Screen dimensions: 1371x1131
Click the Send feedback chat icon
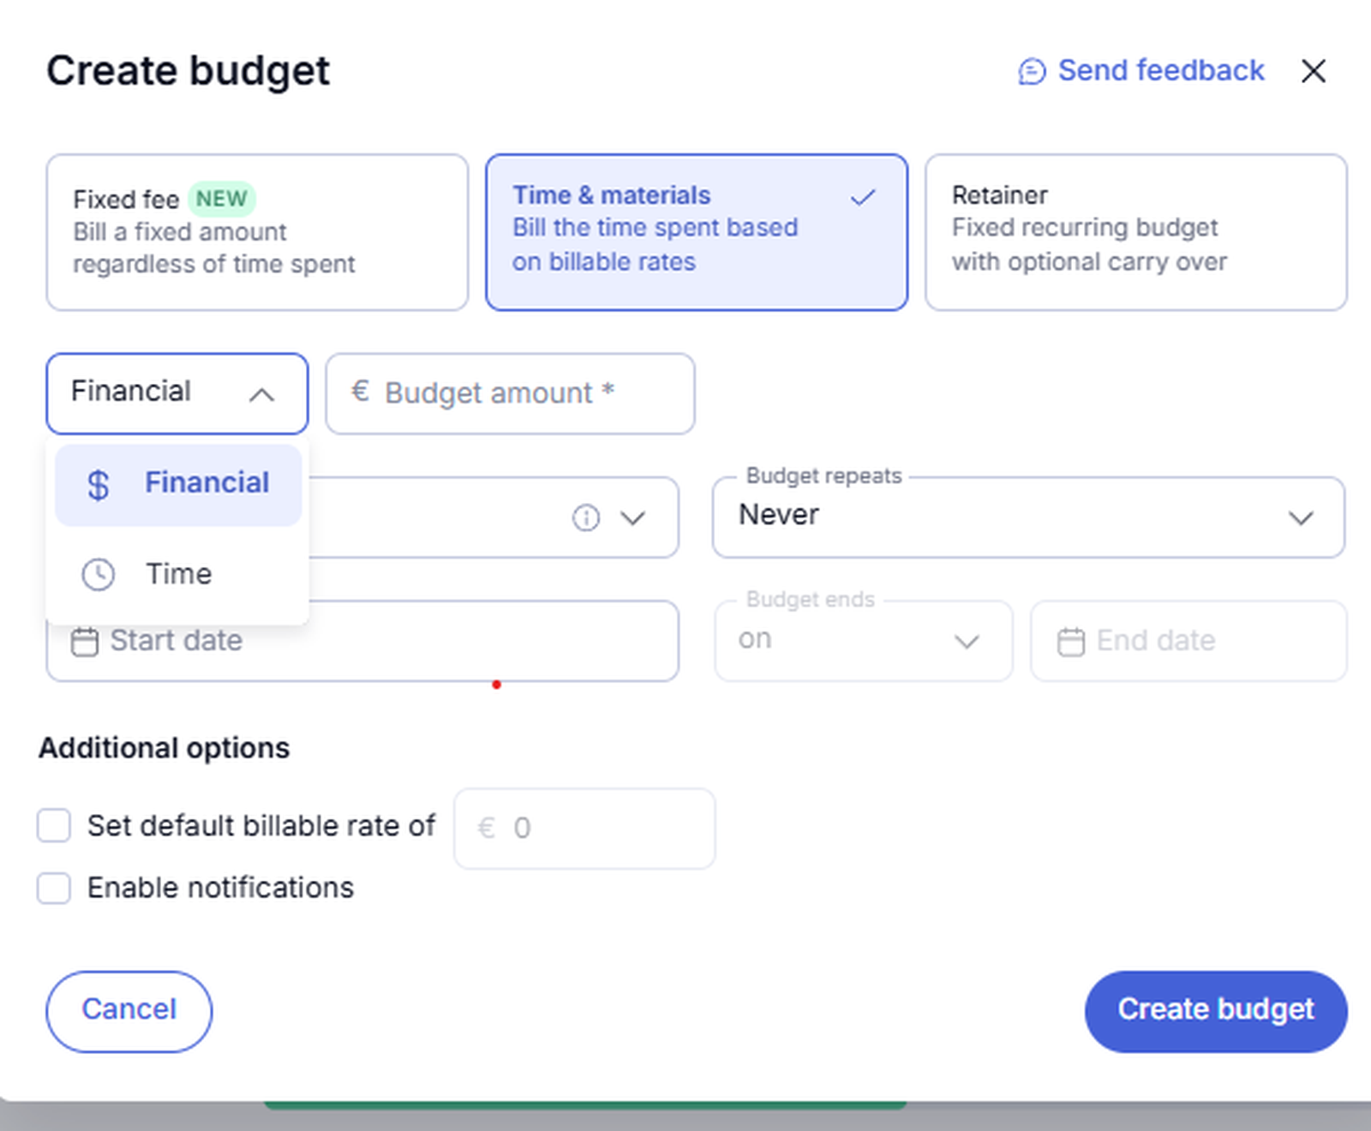pos(1032,71)
